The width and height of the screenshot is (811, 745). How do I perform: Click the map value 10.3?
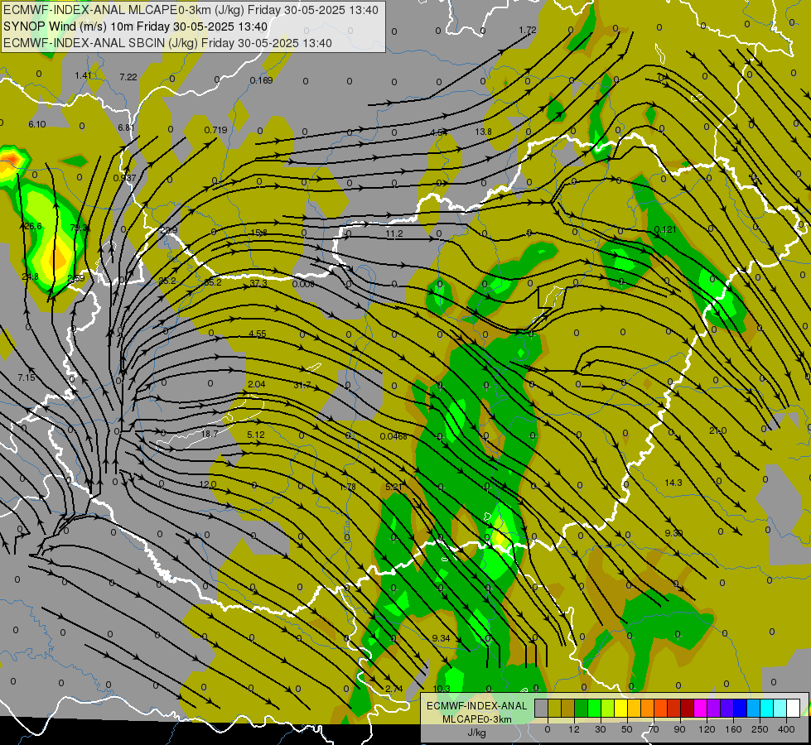[442, 688]
